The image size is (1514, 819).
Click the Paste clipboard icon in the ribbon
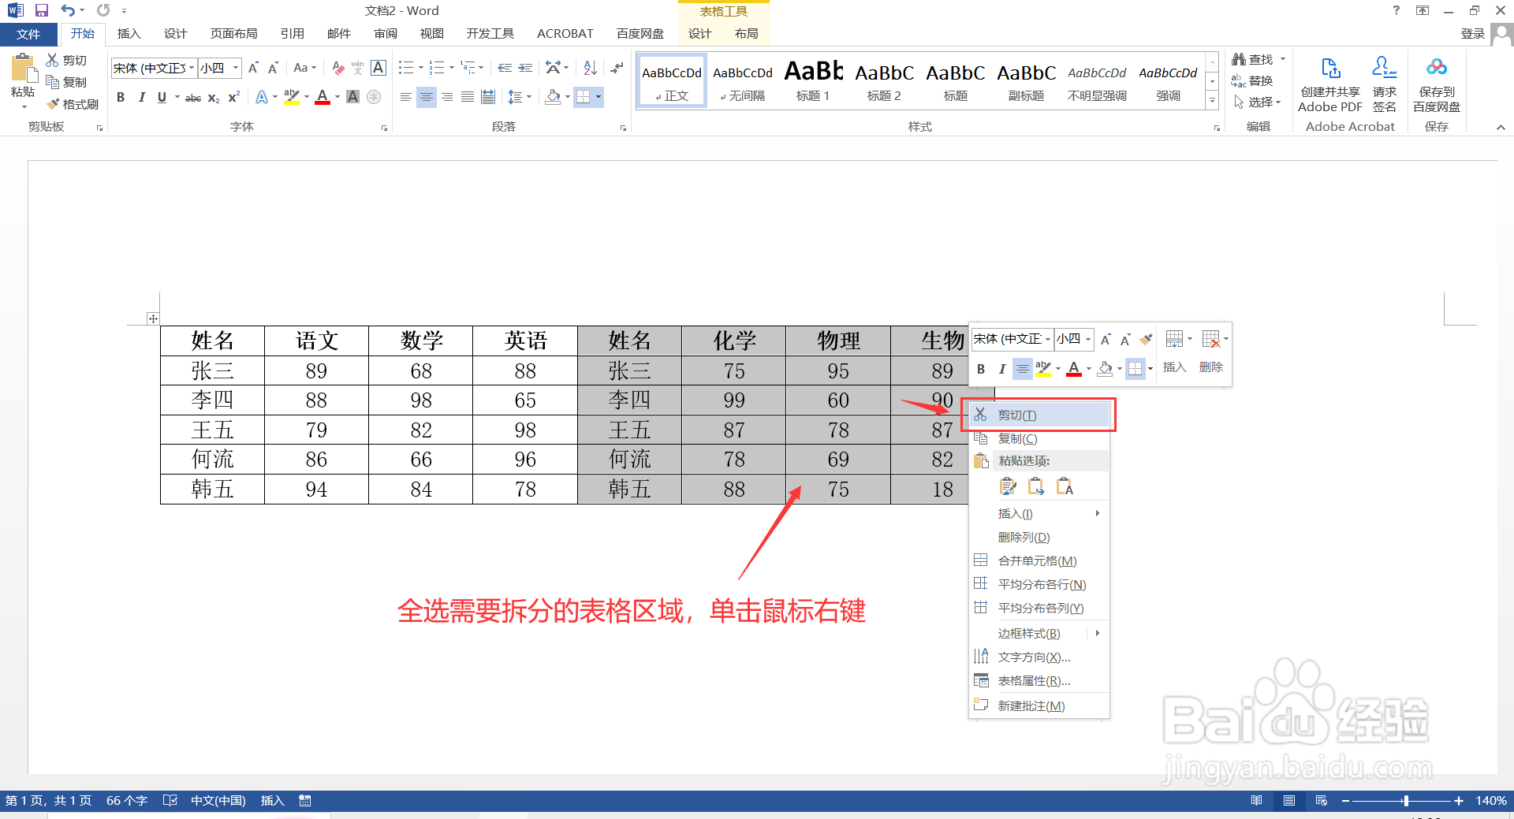(23, 69)
